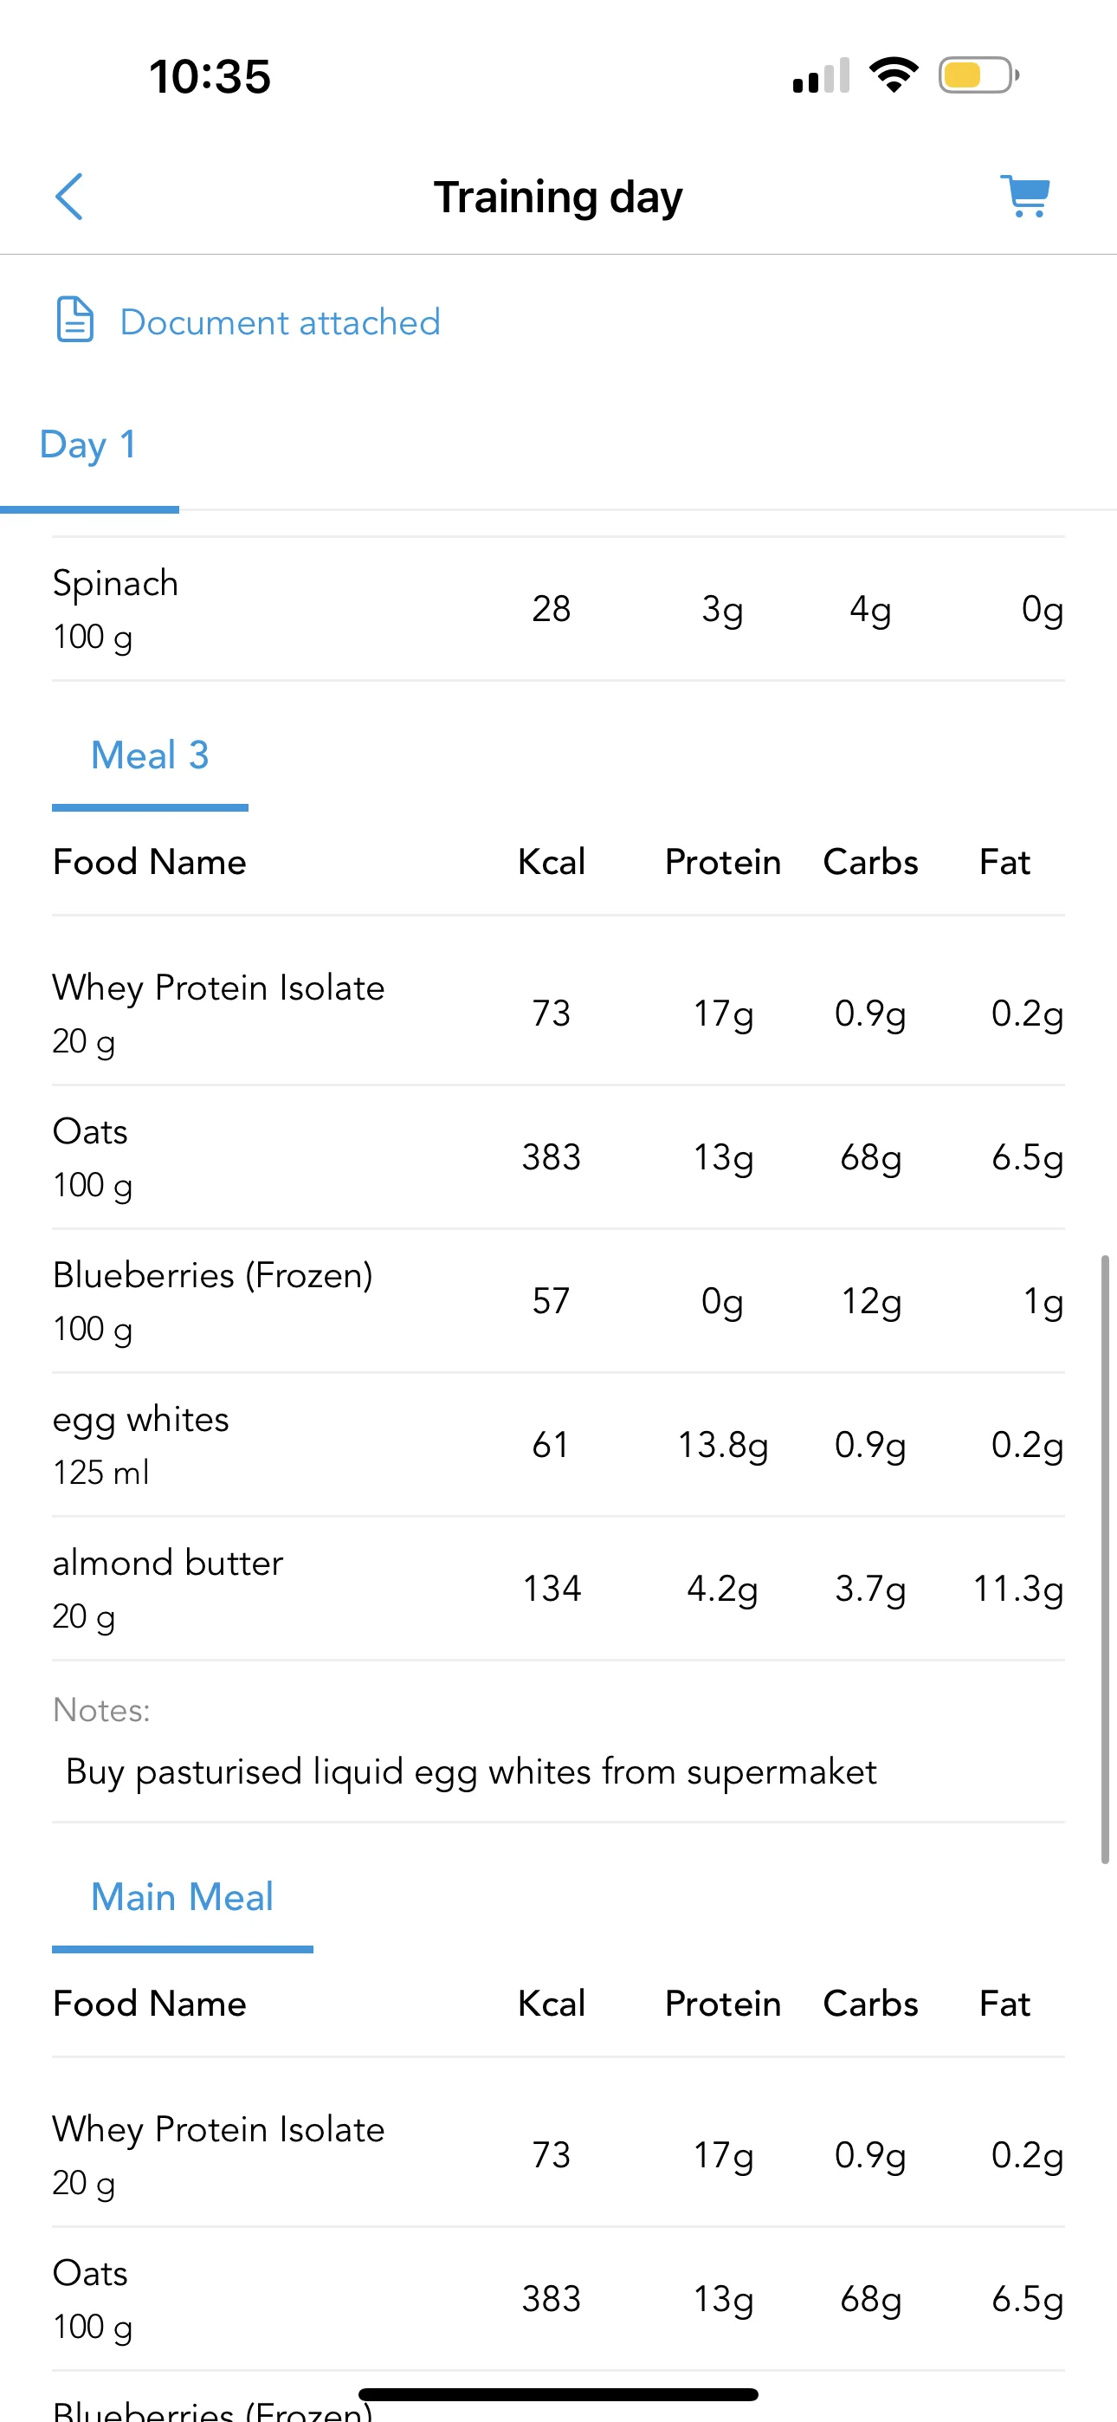The height and width of the screenshot is (2422, 1117).
Task: Select the Day 1 tab
Action: (x=88, y=444)
